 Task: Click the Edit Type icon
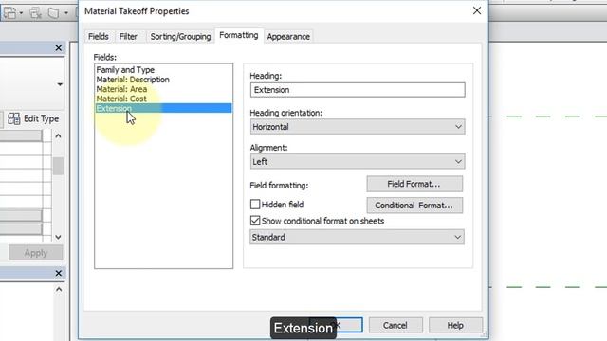(14, 118)
